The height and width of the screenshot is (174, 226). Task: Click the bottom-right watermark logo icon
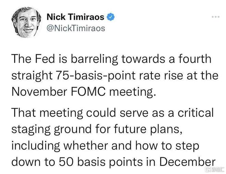208,170
